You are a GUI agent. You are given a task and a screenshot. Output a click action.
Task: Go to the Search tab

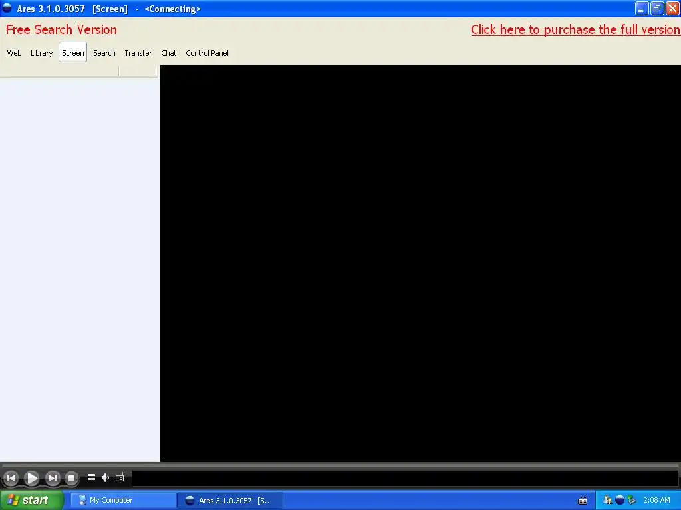(104, 53)
